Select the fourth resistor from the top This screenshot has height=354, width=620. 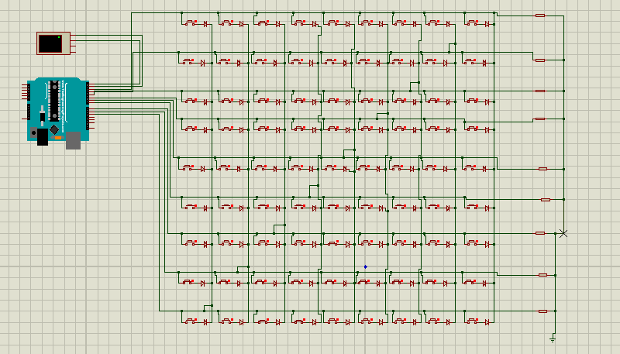[x=539, y=119]
